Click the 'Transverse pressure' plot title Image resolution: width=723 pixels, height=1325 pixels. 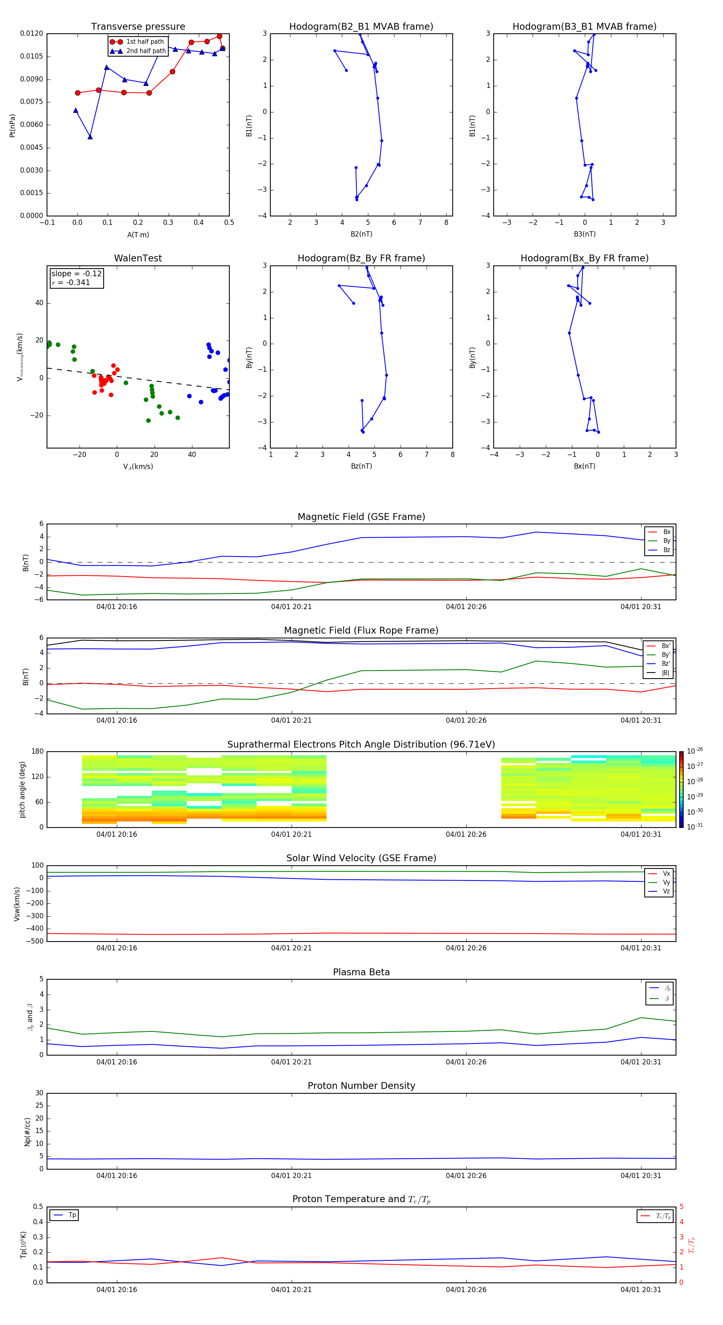(138, 26)
